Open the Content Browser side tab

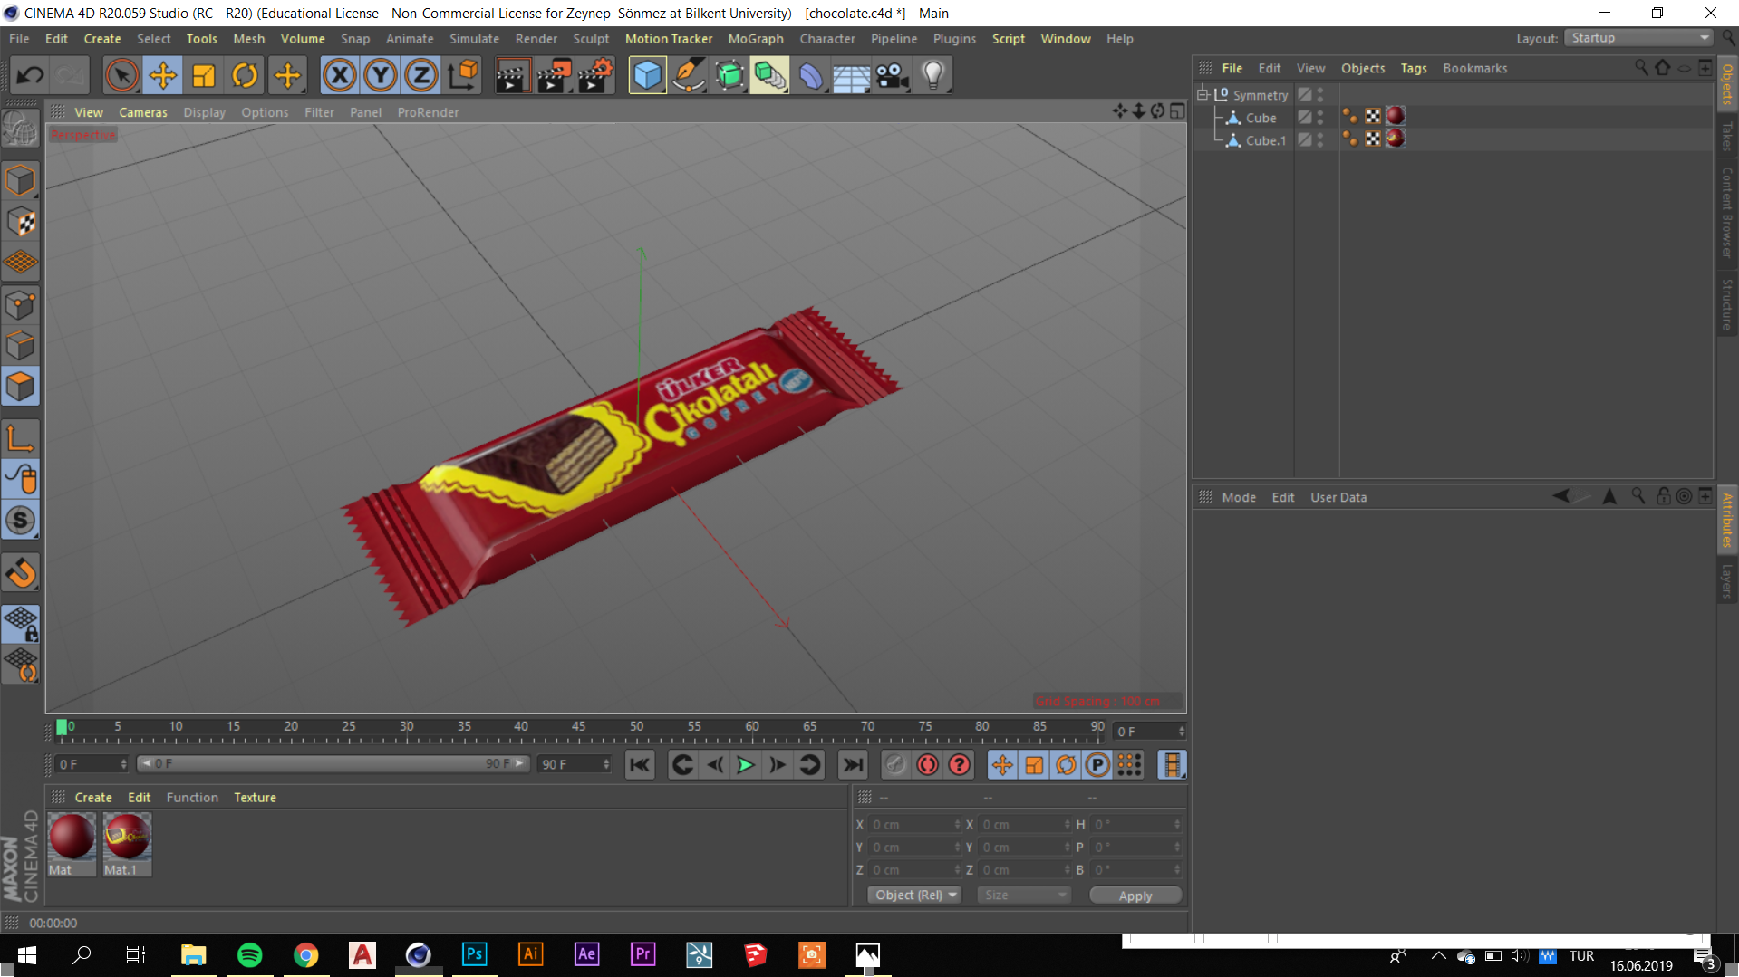[x=1728, y=214]
